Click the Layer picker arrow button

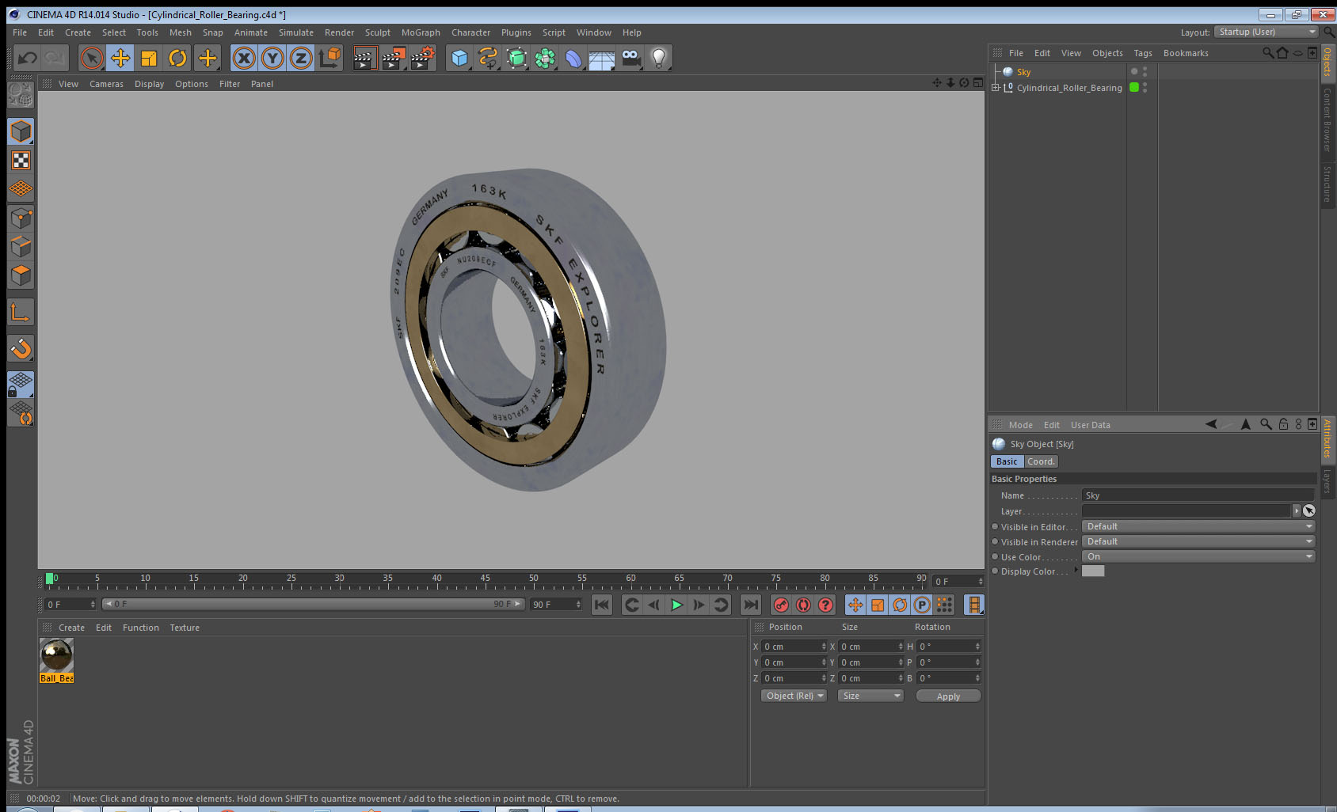click(x=1309, y=510)
